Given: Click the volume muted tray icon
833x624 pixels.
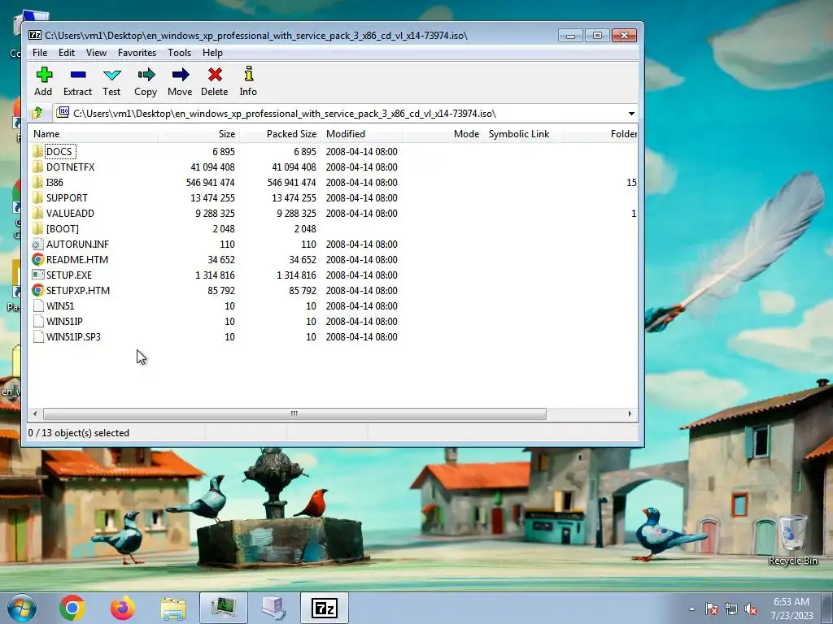Looking at the screenshot, I should (x=751, y=609).
